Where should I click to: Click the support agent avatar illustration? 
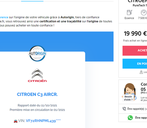click(130, 92)
